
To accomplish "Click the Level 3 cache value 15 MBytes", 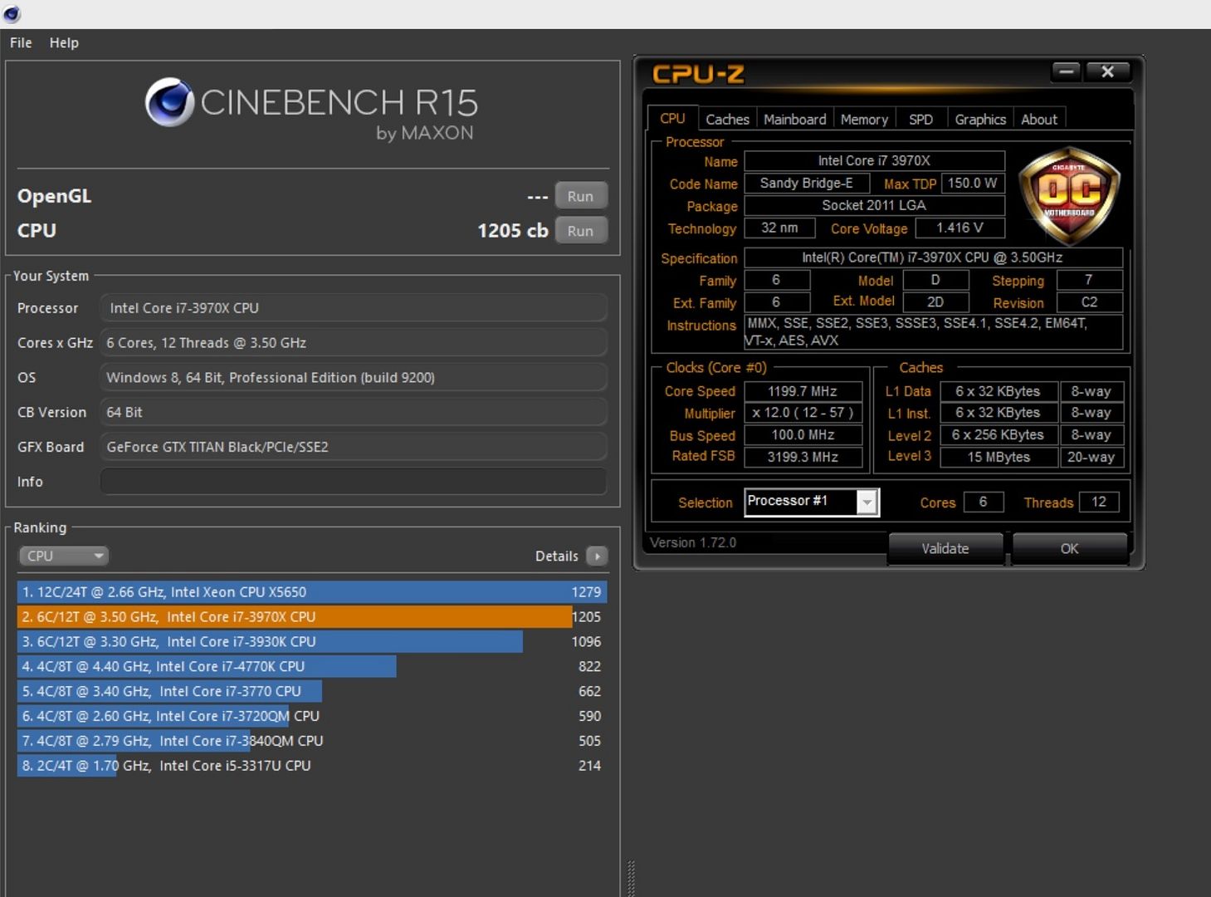I will (999, 457).
